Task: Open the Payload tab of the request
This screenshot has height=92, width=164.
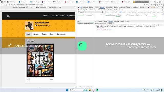Action: tap(105, 21)
